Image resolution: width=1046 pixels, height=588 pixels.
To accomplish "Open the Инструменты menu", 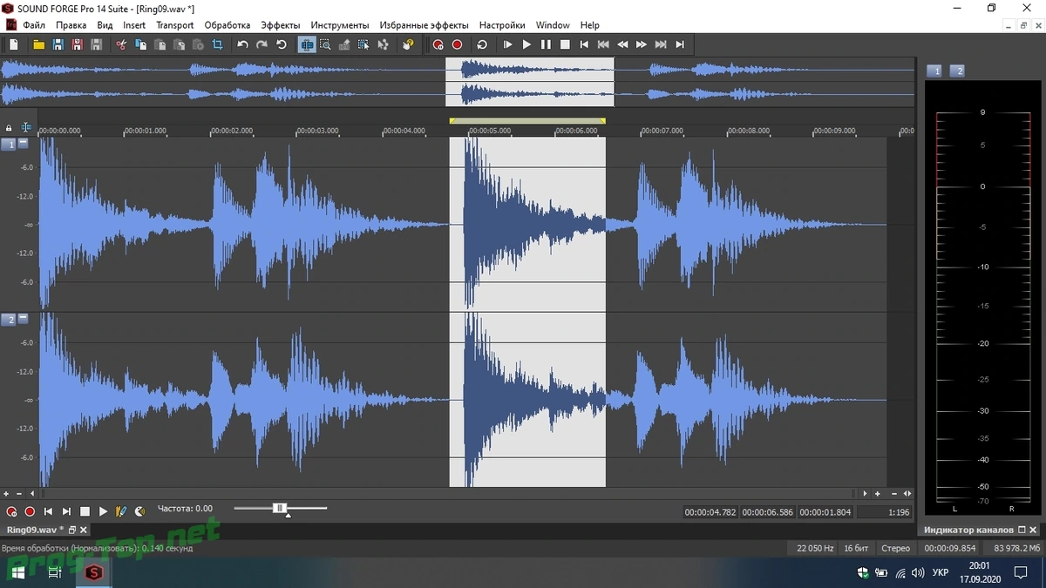I will [x=339, y=25].
